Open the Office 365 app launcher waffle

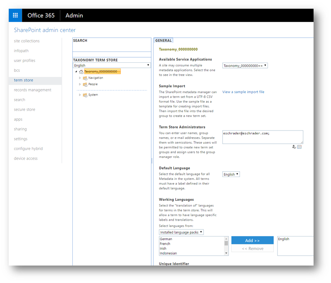point(15,15)
